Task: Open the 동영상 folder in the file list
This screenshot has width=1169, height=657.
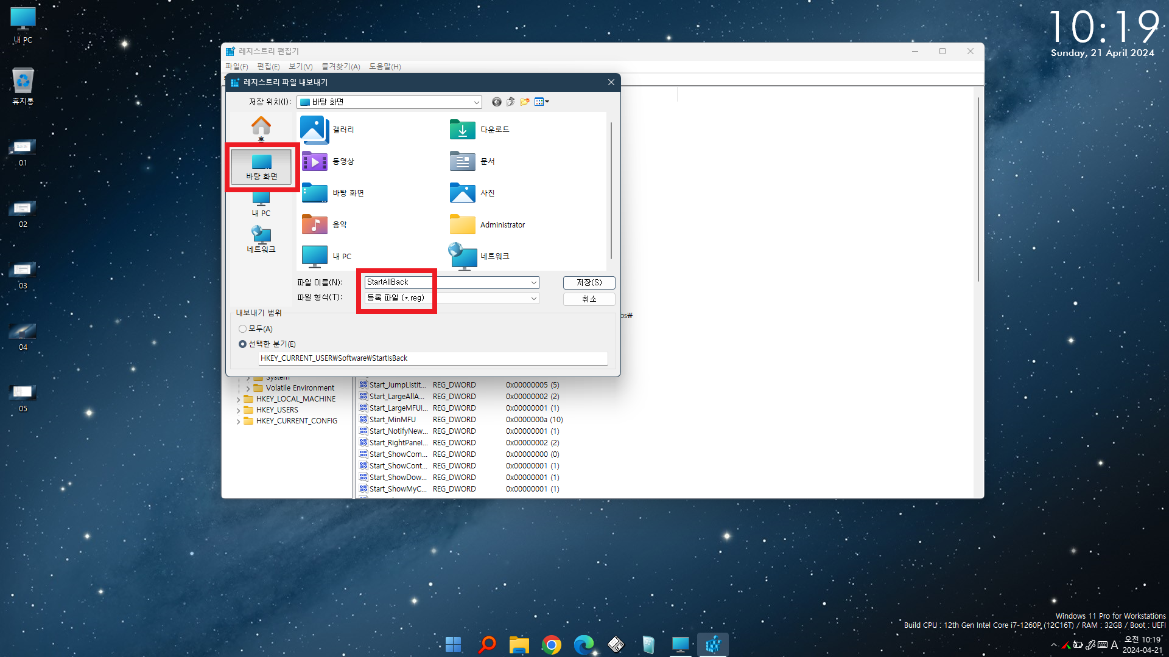Action: [328, 161]
